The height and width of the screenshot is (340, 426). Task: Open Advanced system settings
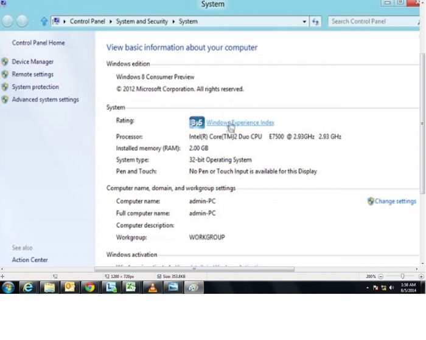[x=45, y=100]
